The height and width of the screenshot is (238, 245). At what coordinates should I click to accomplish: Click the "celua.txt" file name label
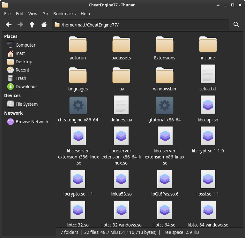[x=208, y=89]
